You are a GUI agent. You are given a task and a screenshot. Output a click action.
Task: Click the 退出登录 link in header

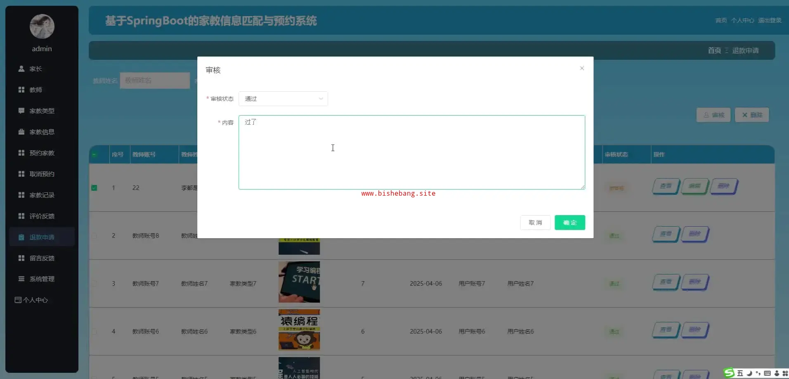(x=769, y=20)
